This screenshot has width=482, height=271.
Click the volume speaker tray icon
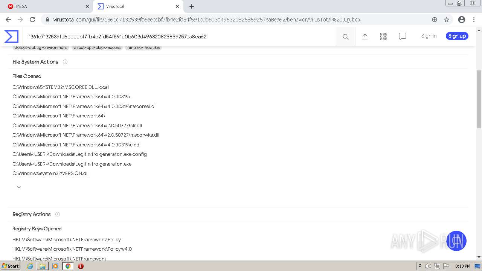point(428,266)
